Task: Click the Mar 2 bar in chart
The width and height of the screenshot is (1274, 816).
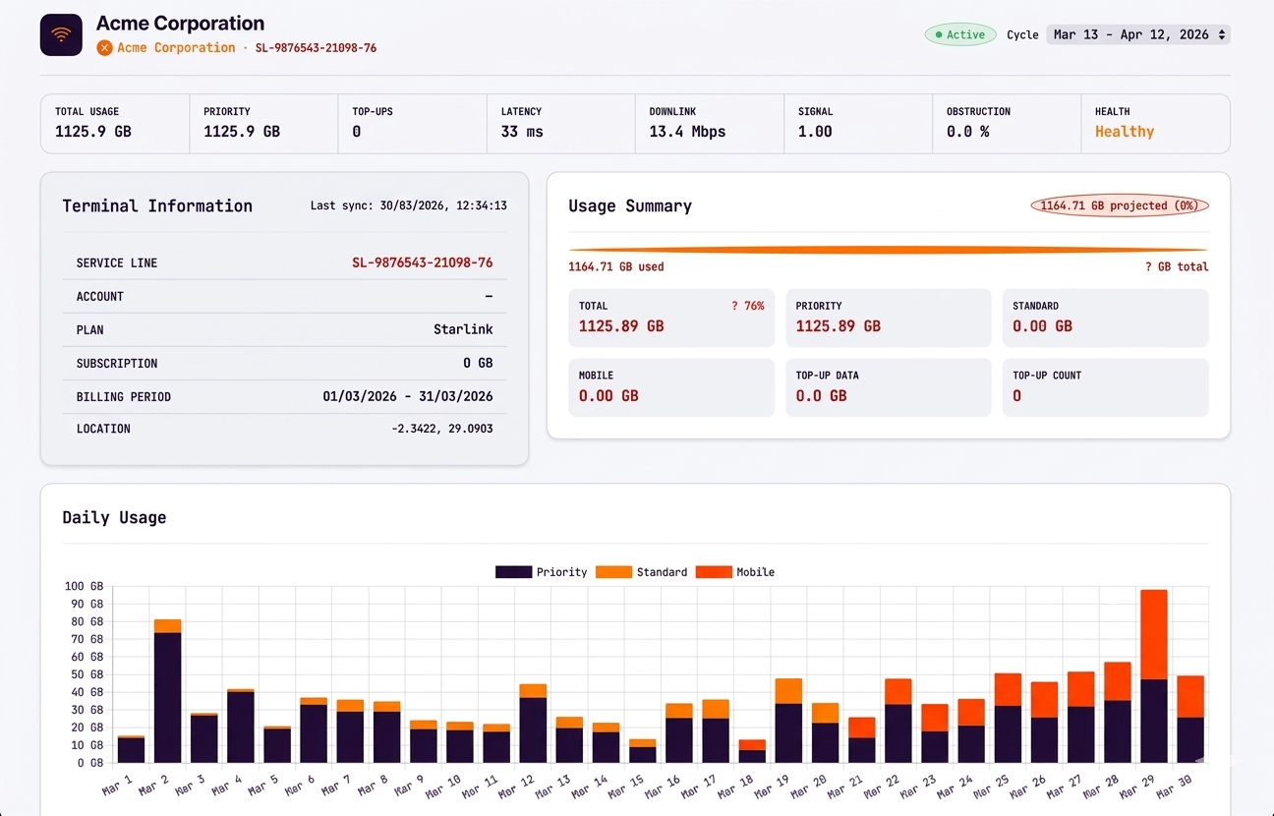Action: click(x=168, y=691)
